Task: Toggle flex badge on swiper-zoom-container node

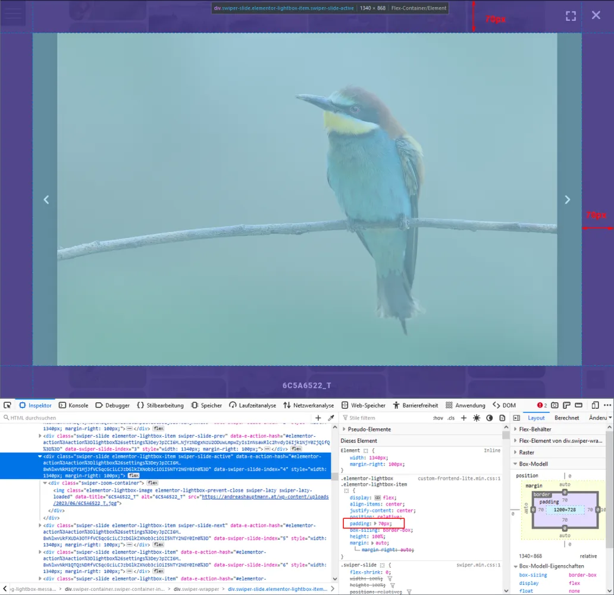Action: tap(152, 483)
